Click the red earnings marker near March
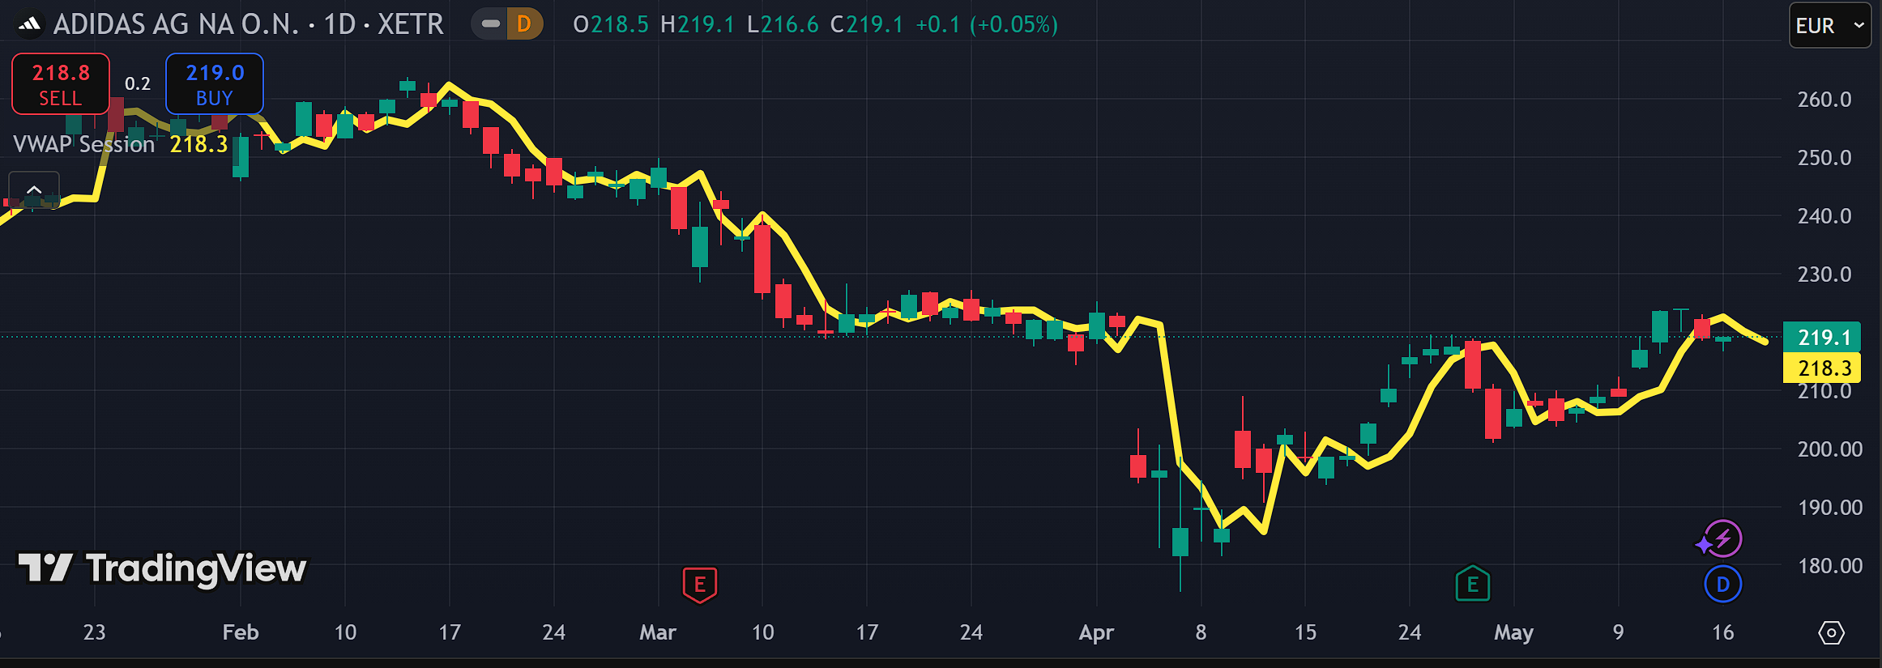1882x668 pixels. pos(700,584)
